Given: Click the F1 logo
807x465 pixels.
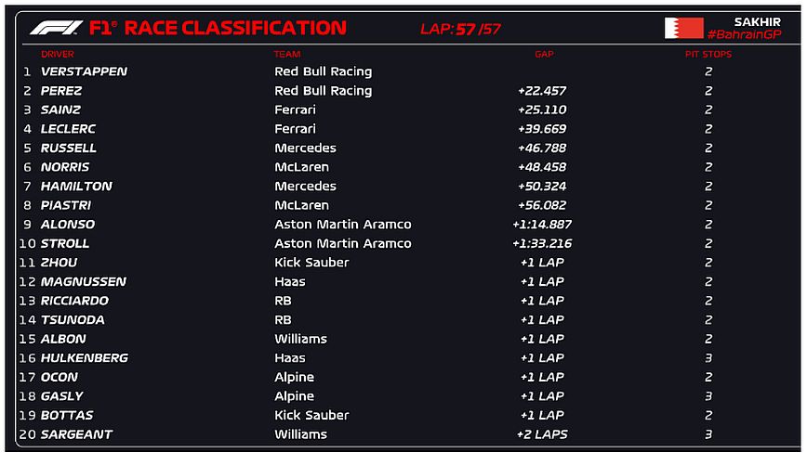Looking at the screenshot, I should [56, 28].
